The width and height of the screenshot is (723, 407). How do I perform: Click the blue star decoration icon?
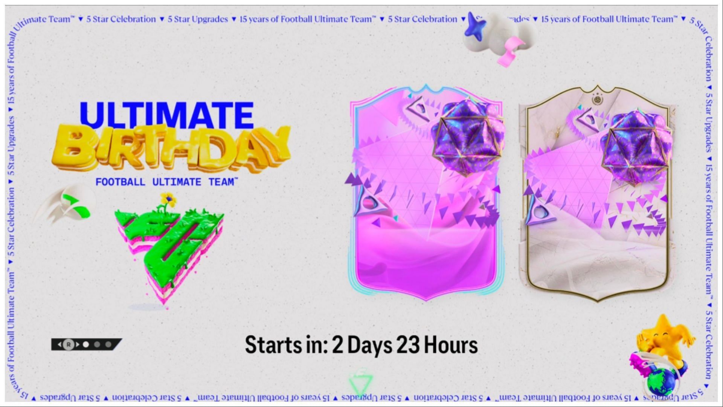coord(475,28)
